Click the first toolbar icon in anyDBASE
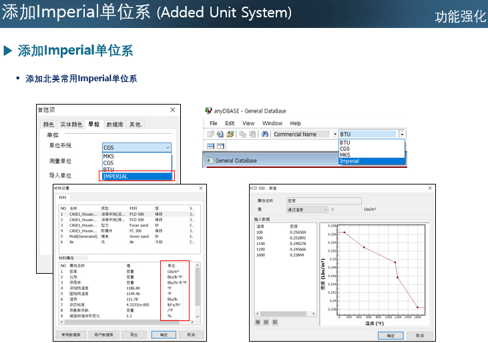Image resolution: width=488 pixels, height=343 pixels. (210, 134)
